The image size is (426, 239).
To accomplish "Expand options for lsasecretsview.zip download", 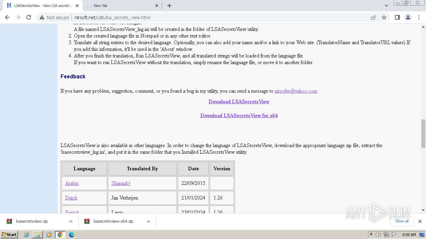I will 71,221.
